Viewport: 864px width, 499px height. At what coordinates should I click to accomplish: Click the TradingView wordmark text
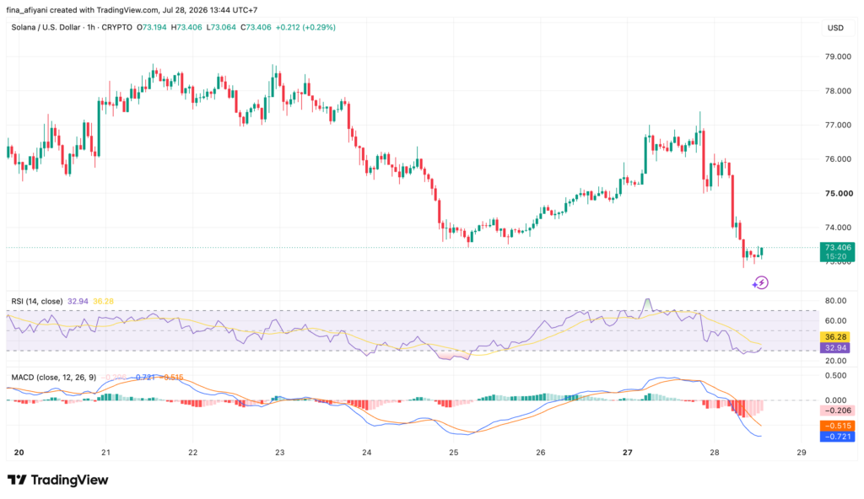coord(69,480)
